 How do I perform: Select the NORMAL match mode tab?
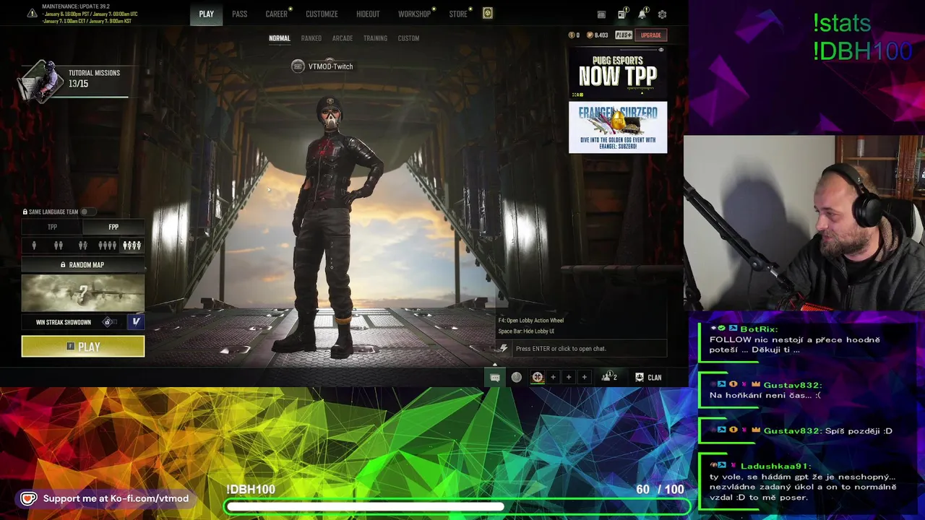[280, 38]
